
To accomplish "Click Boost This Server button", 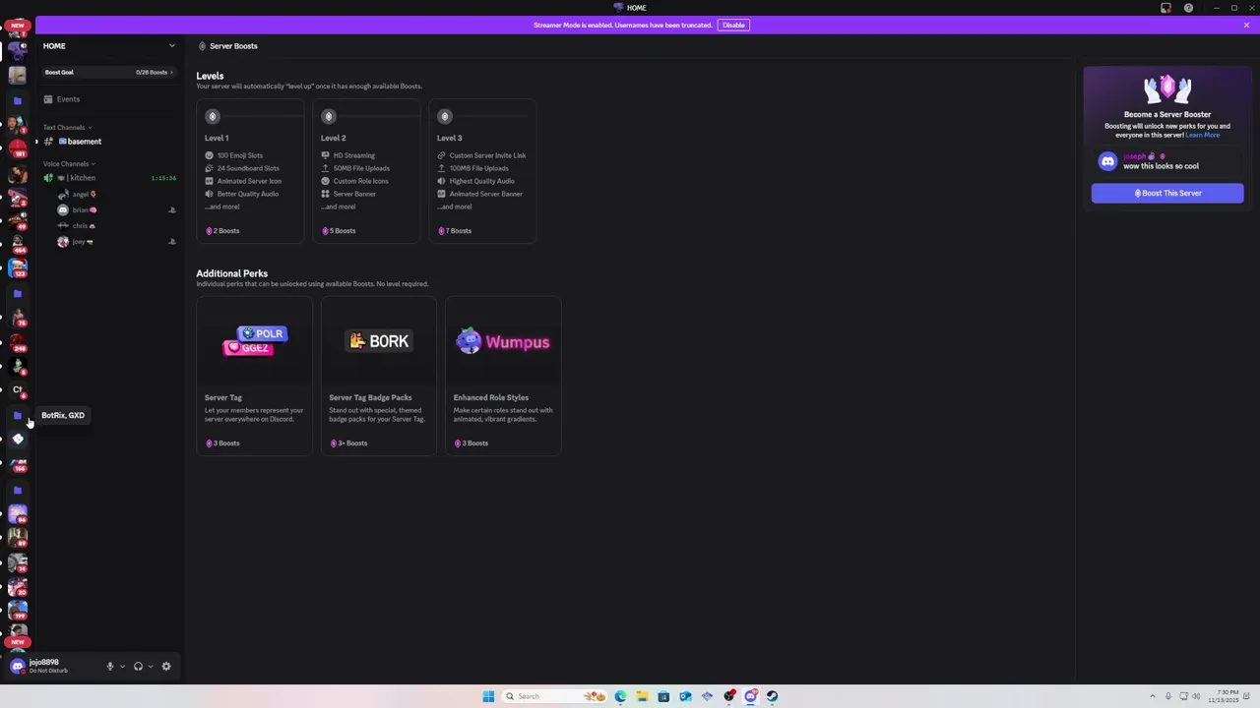I will click(x=1167, y=193).
